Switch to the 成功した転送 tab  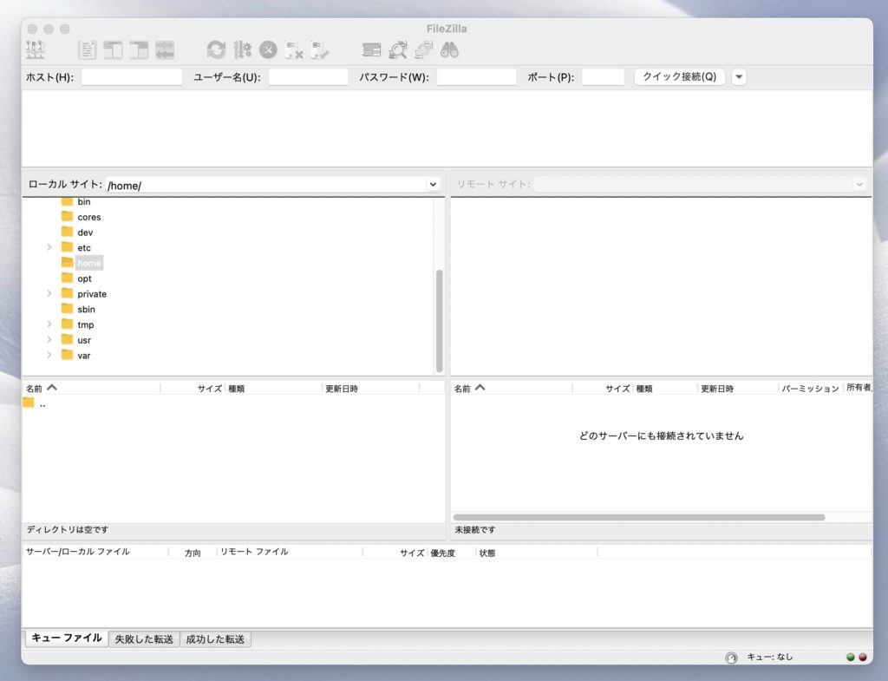(x=215, y=639)
